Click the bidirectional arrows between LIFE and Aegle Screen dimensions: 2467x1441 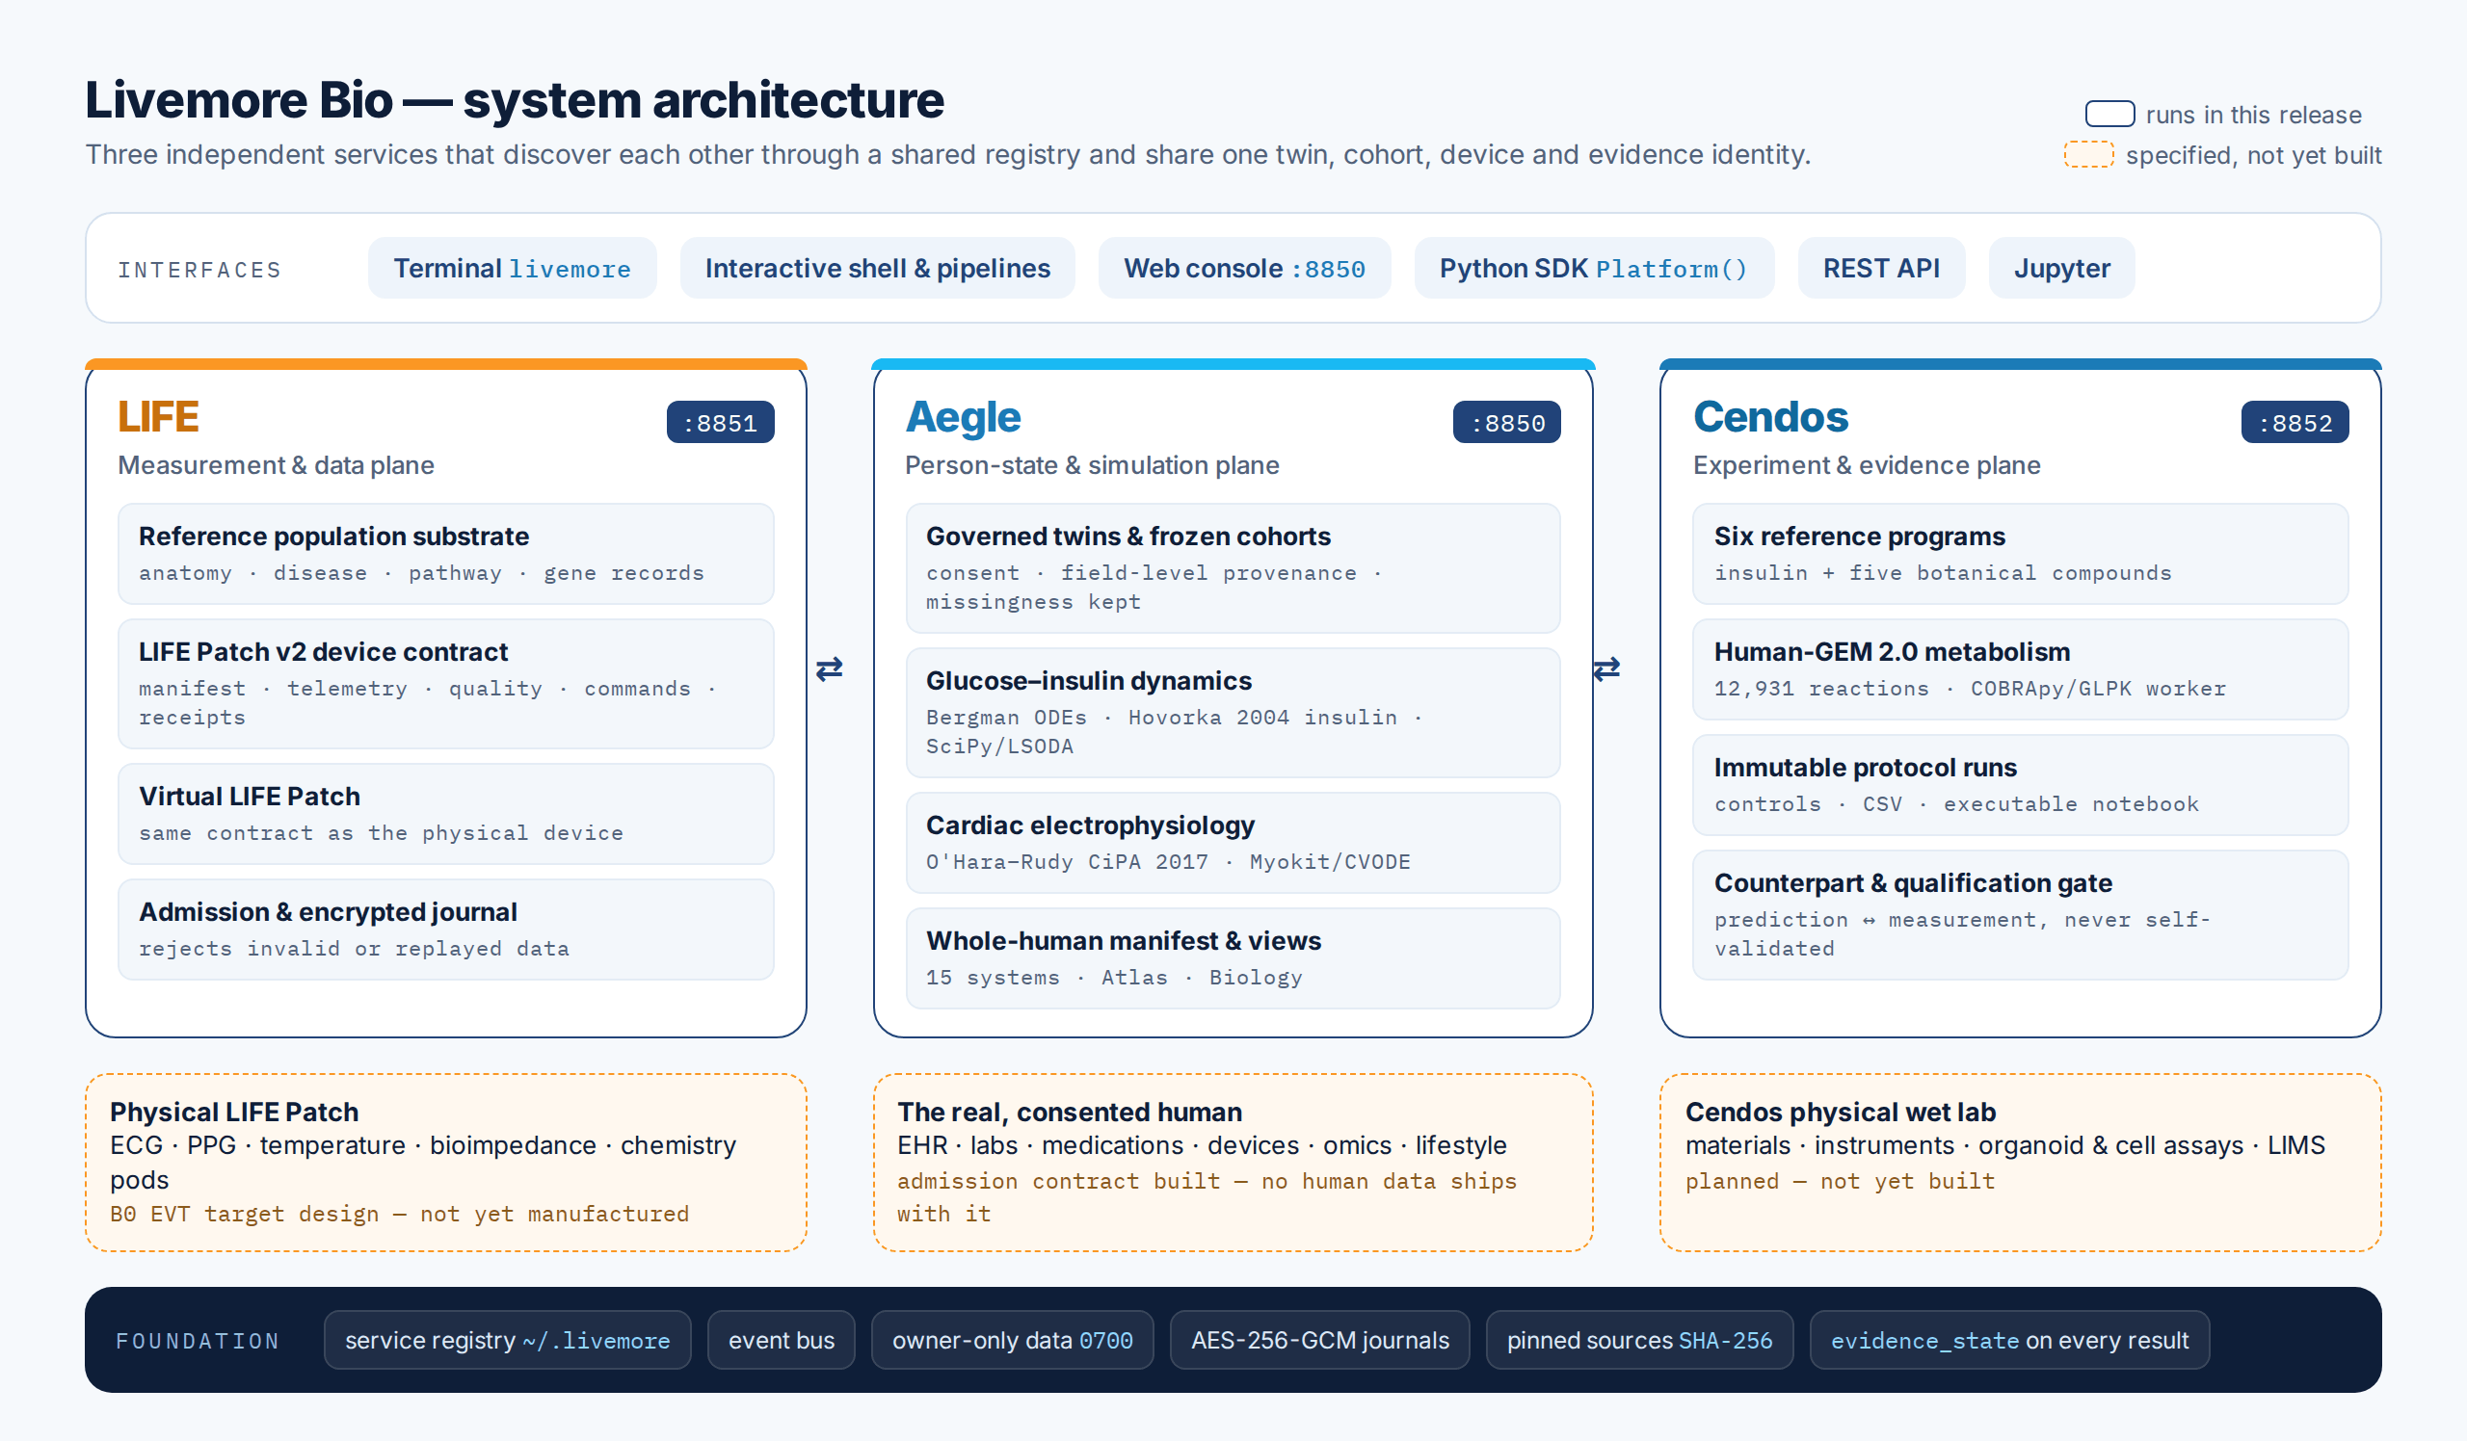(829, 669)
